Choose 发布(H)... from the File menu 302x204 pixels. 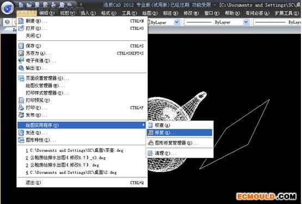pos(82,115)
